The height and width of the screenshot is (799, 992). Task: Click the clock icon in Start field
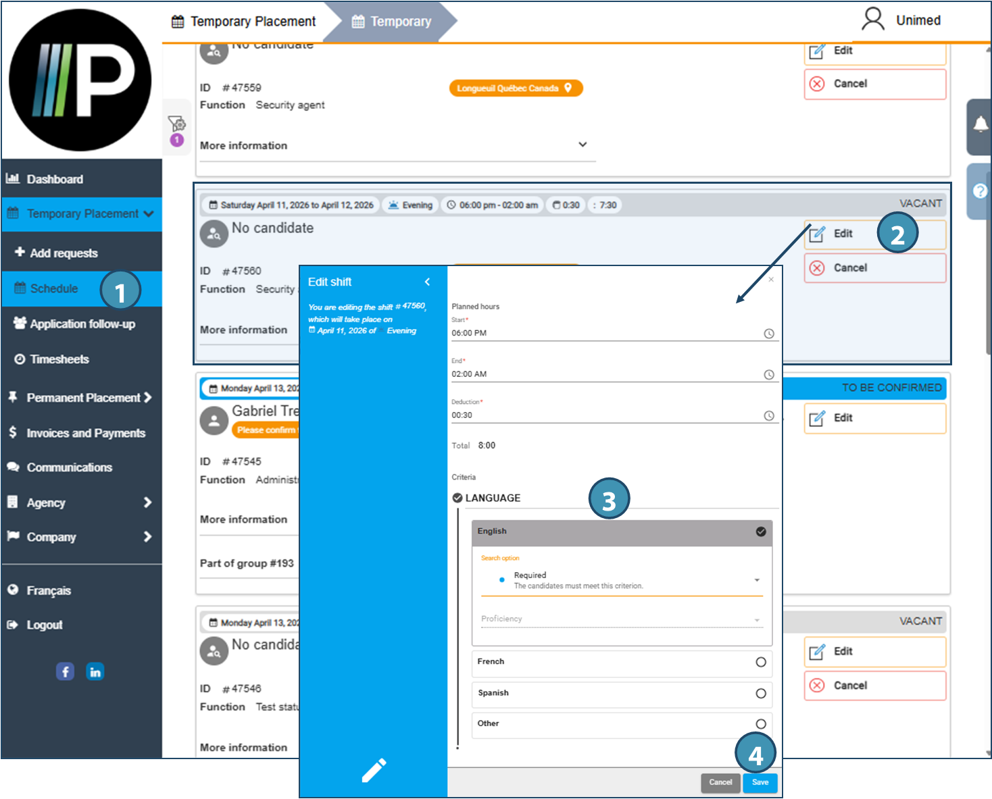click(x=769, y=334)
